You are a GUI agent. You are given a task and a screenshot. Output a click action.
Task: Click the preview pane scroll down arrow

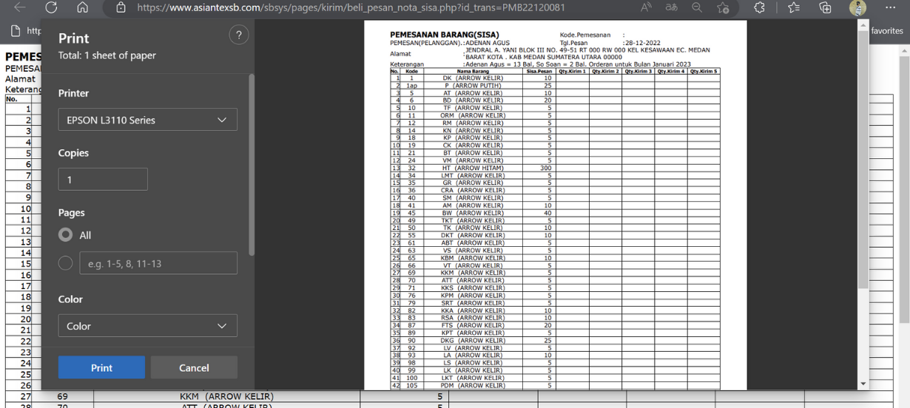tap(863, 384)
